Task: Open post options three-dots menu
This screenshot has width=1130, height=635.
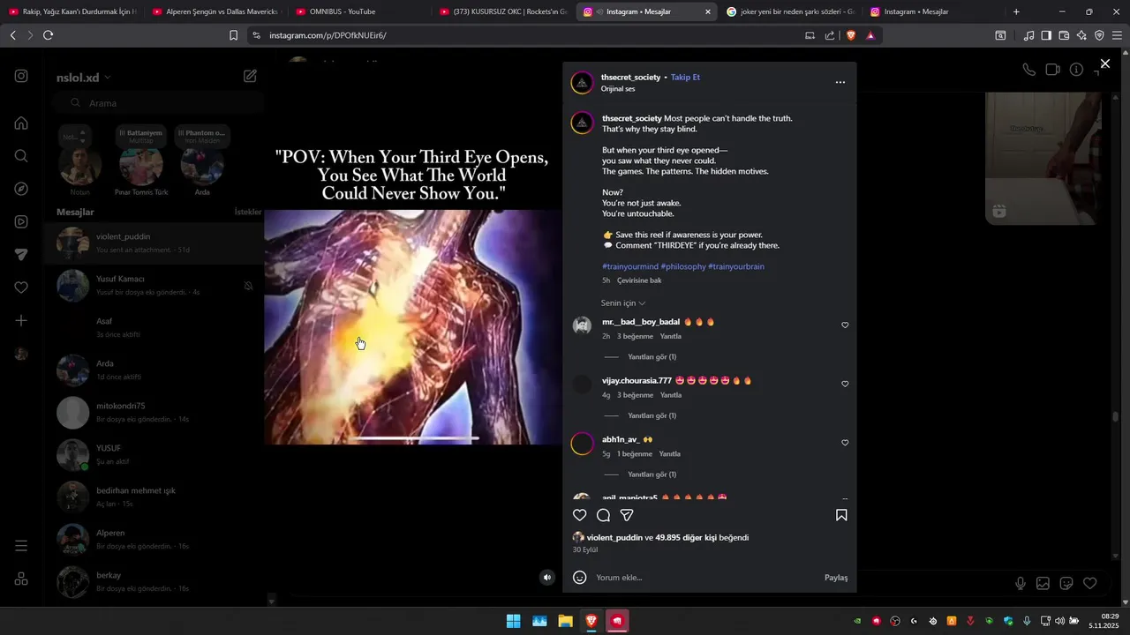Action: [840, 82]
